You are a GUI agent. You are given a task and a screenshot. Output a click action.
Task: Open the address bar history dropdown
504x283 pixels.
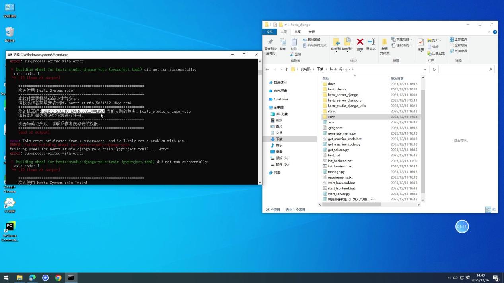[x=425, y=69]
